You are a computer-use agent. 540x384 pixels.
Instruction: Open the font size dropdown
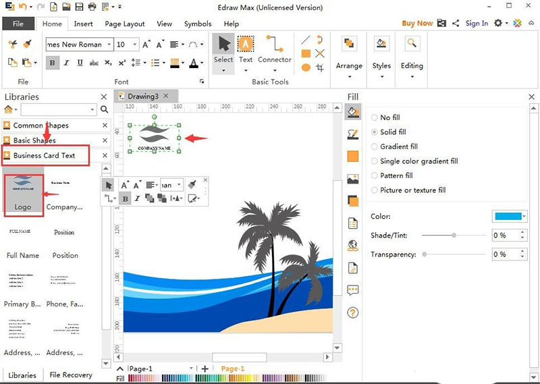134,45
